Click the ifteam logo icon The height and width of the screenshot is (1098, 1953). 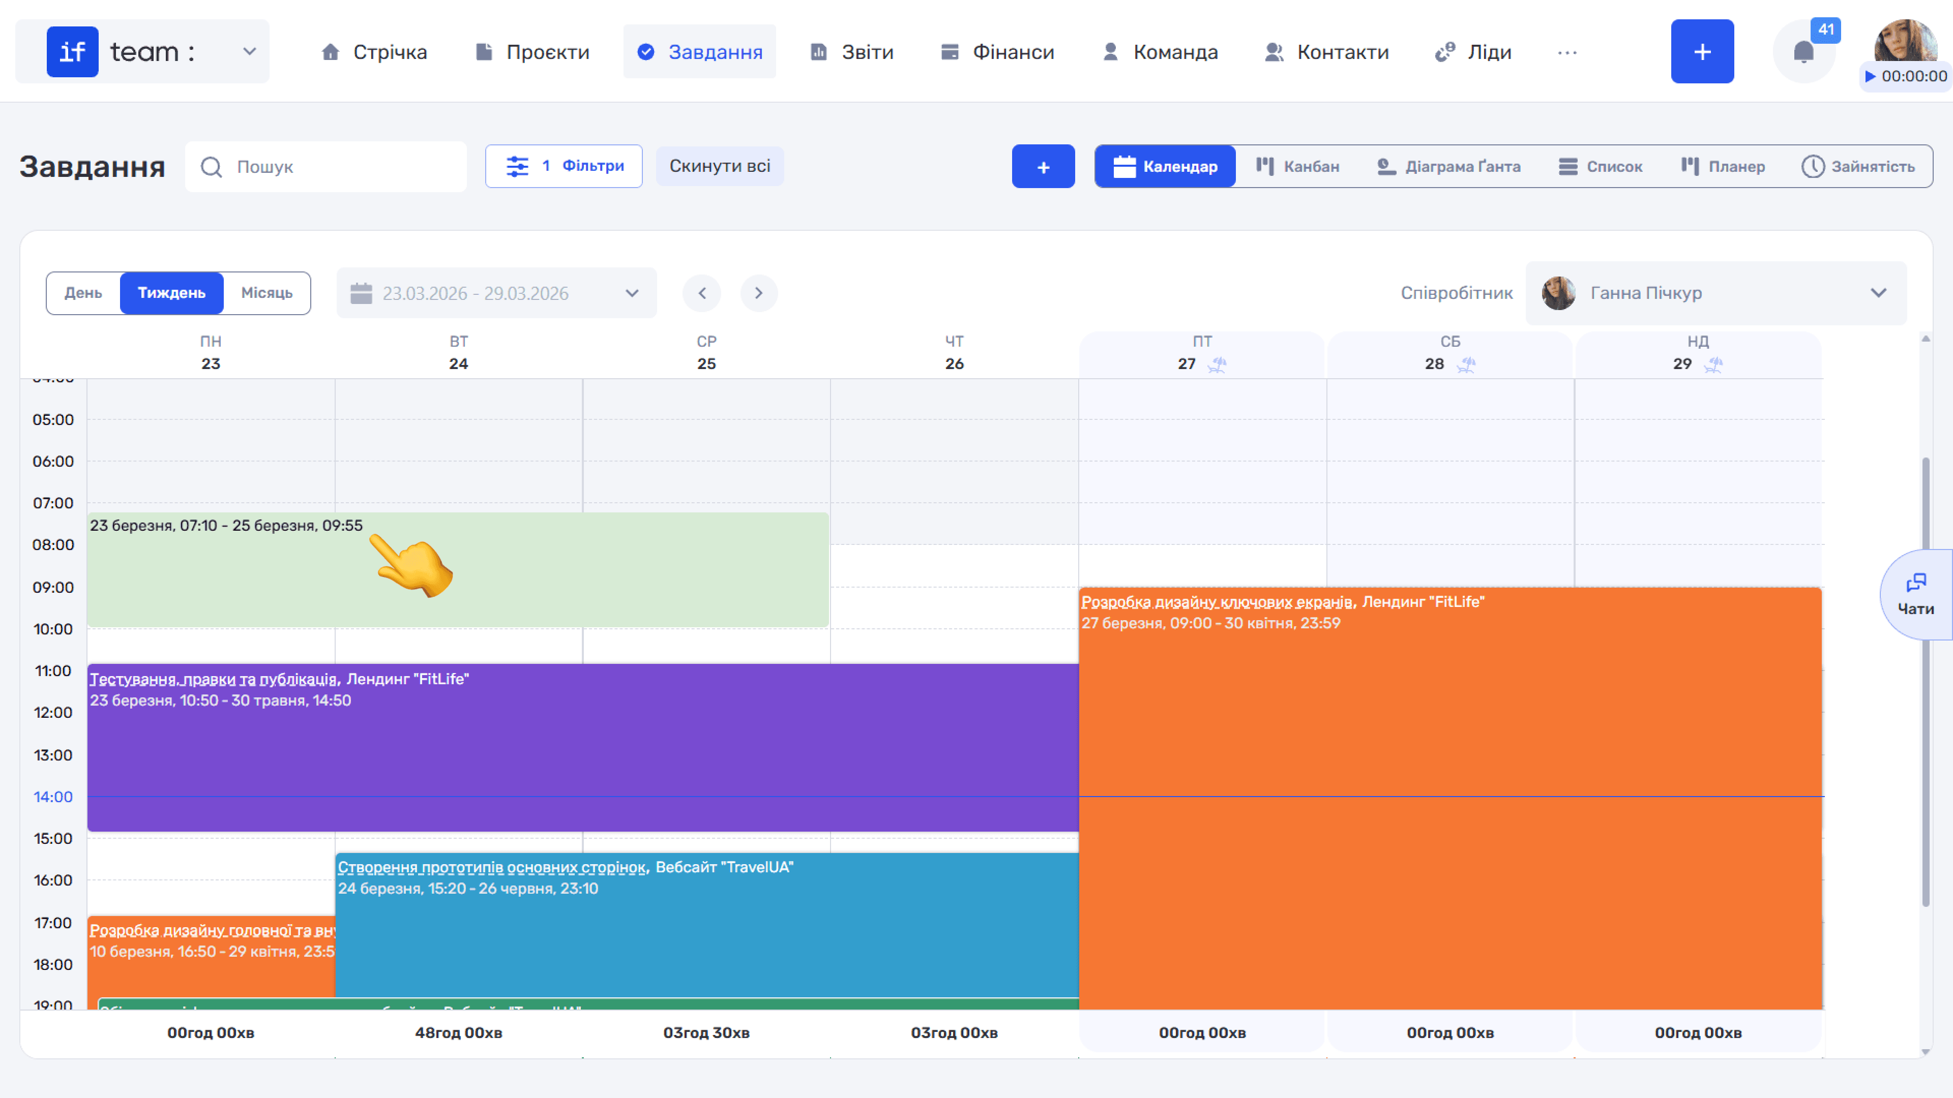pyautogui.click(x=72, y=51)
